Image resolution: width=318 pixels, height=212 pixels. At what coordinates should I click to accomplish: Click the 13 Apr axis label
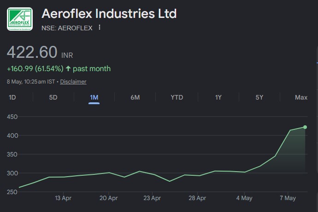pyautogui.click(x=63, y=198)
